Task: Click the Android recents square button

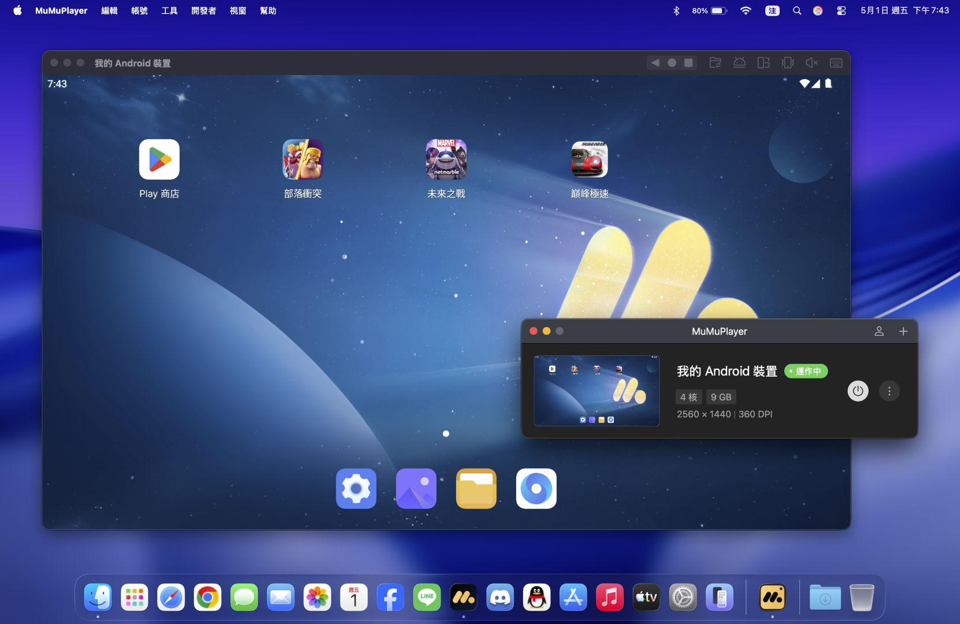Action: (688, 63)
